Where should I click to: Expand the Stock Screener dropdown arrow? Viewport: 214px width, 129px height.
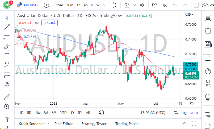click(48, 124)
